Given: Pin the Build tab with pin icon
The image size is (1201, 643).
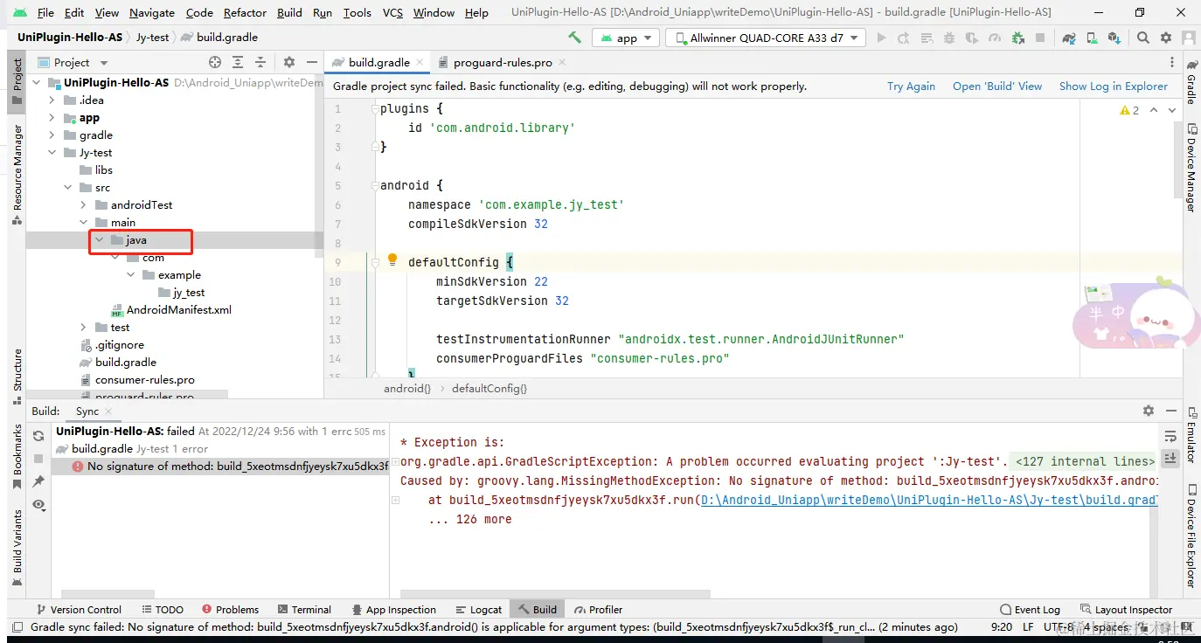Looking at the screenshot, I should pos(38,481).
